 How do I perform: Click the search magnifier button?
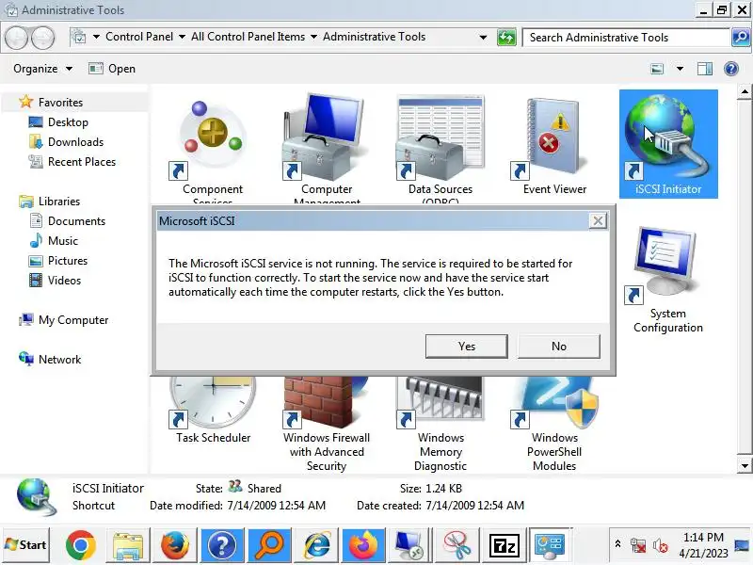point(741,38)
